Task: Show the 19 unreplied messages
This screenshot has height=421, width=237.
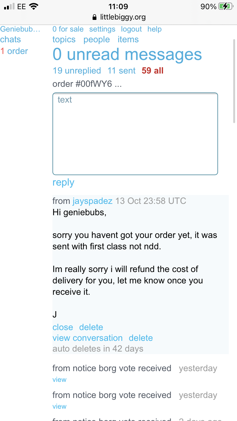Action: coord(77,71)
